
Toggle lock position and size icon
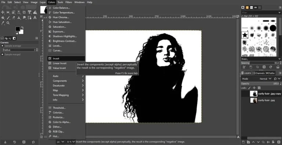pyautogui.click(x=254, y=88)
